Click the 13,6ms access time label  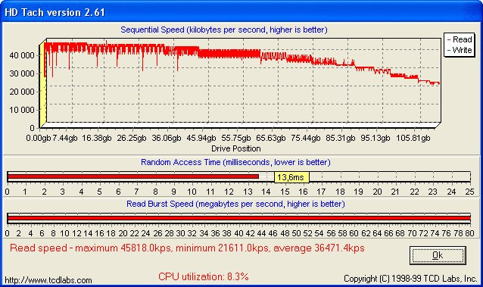(291, 177)
